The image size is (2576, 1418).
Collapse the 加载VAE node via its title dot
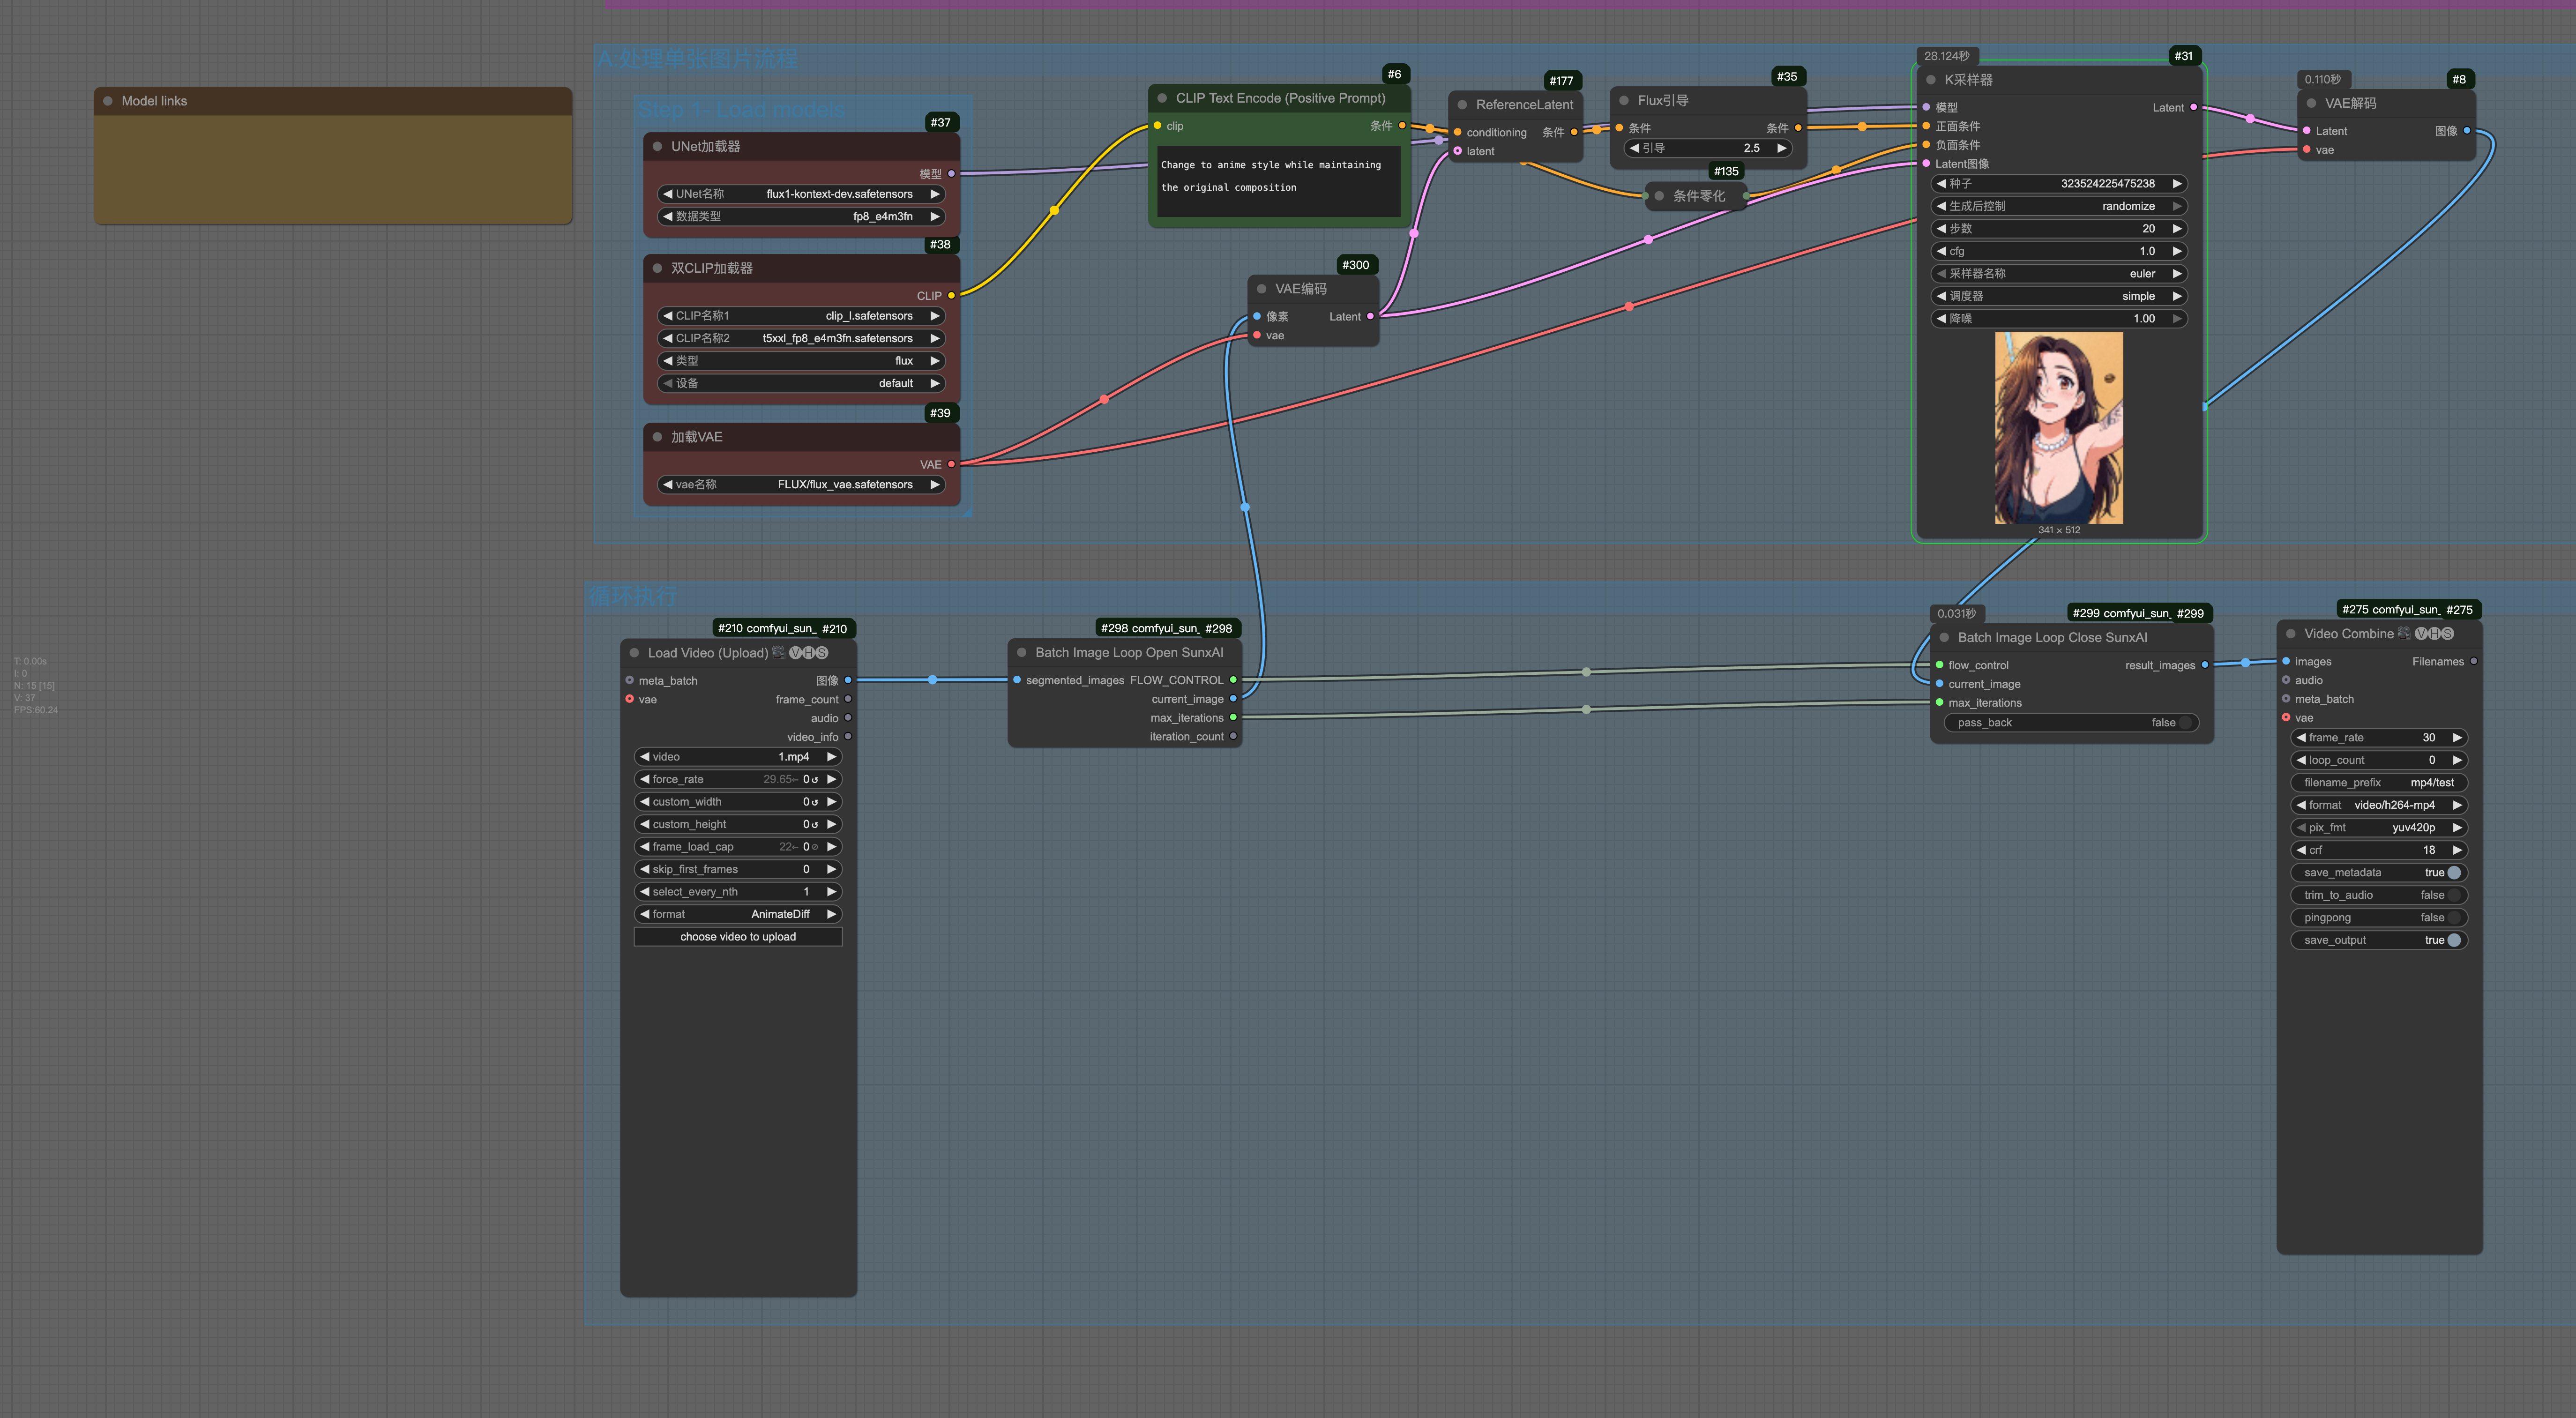[x=657, y=437]
